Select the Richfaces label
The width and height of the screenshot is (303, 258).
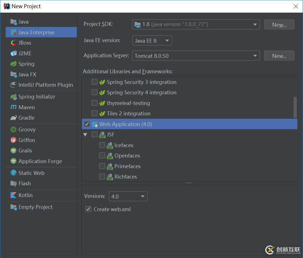point(126,177)
